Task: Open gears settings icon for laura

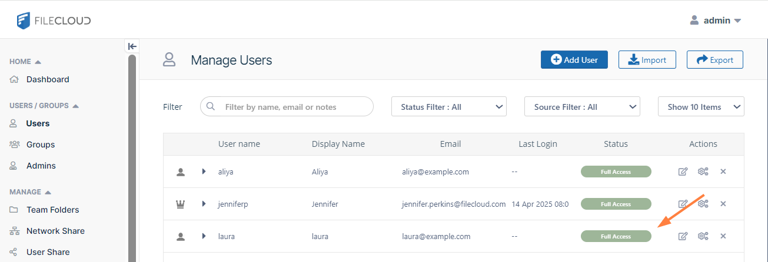Action: [x=703, y=236]
